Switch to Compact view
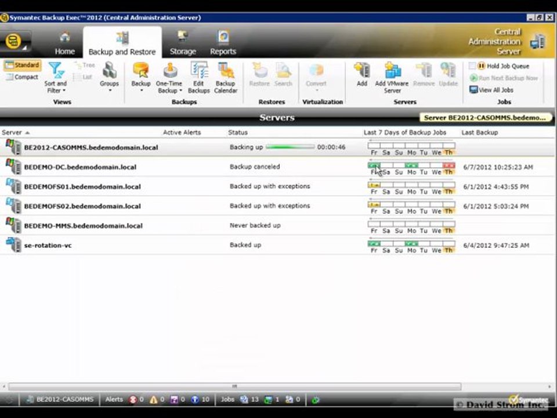 (23, 77)
